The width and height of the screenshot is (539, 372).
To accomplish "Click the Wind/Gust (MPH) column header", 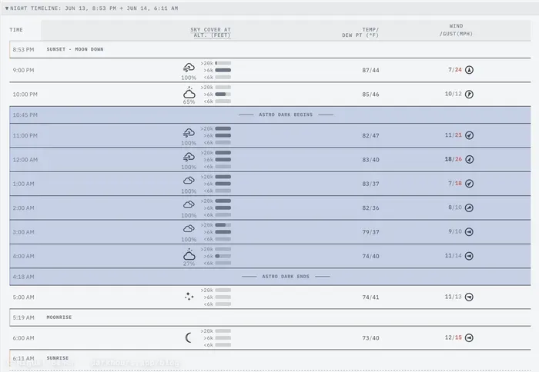I will coord(456,30).
